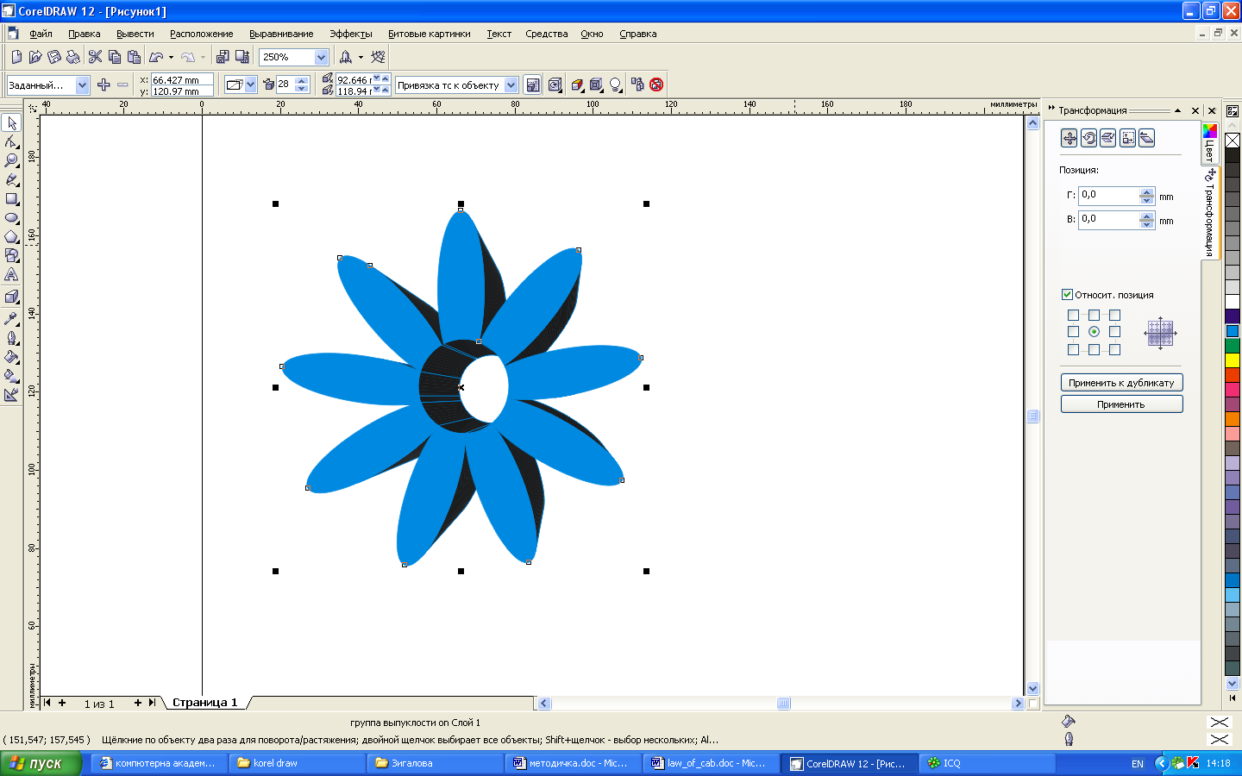Open the zoom level 250% dropdown
The width and height of the screenshot is (1242, 776).
[x=321, y=57]
